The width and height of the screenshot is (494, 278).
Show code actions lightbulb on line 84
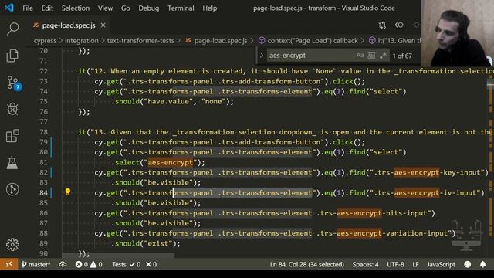pyautogui.click(x=68, y=192)
